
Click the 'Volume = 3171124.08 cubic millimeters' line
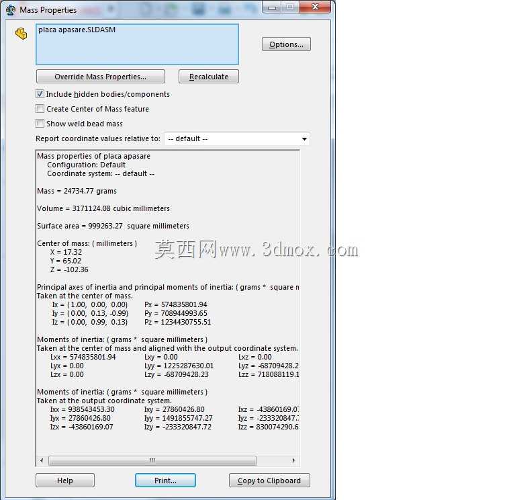(103, 208)
